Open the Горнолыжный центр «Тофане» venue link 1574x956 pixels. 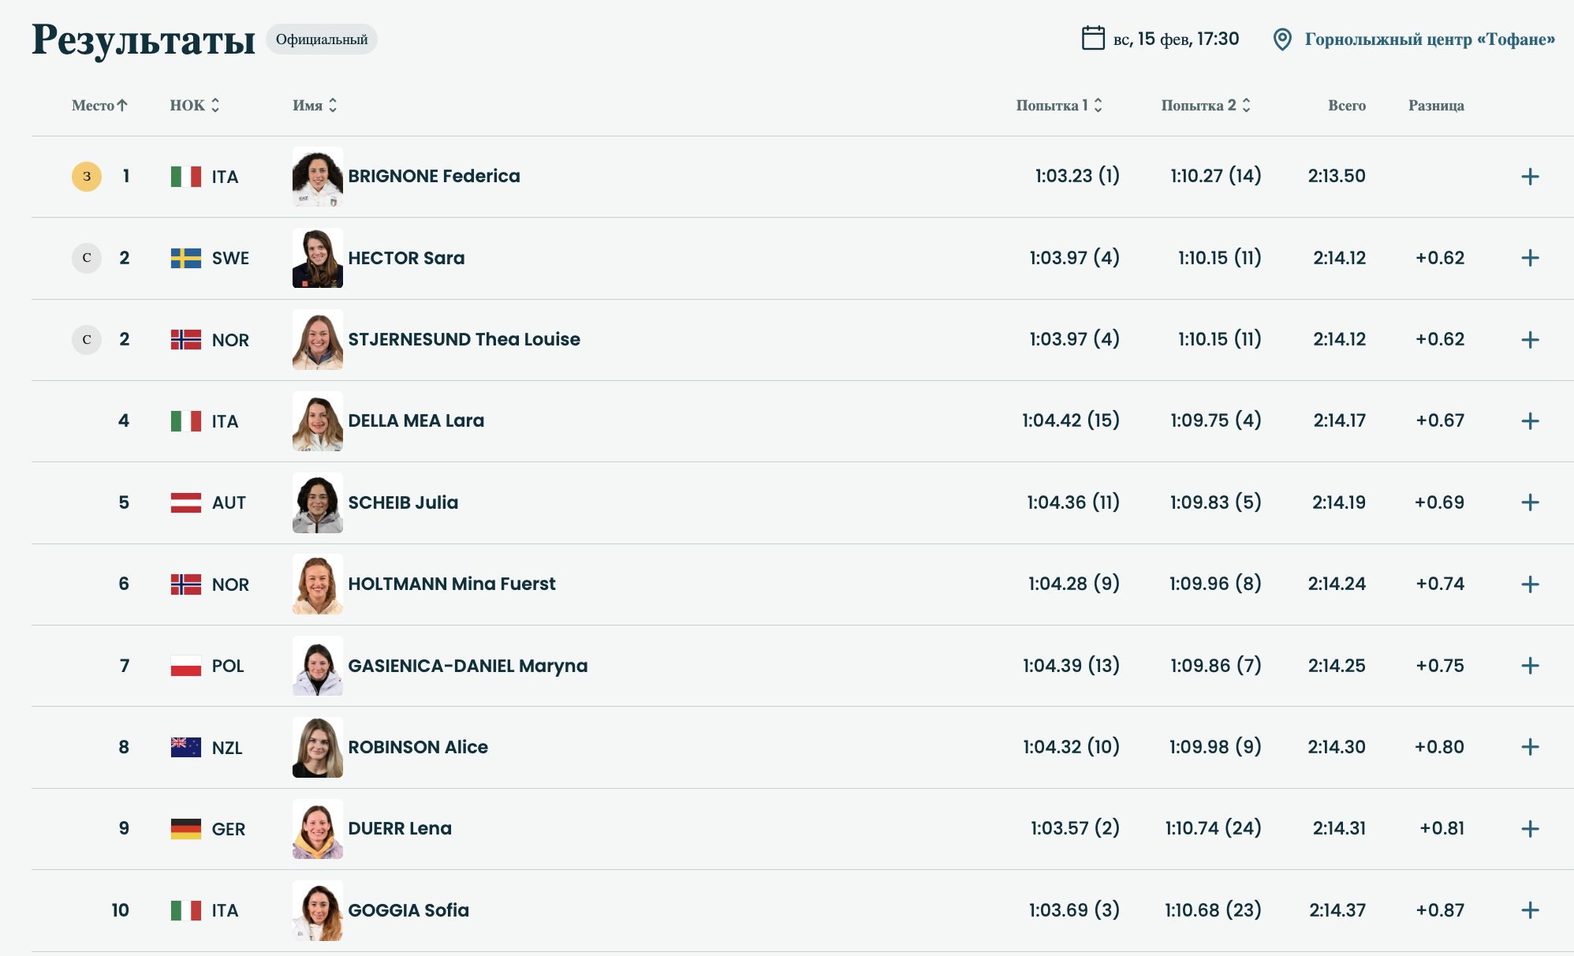[1429, 39]
